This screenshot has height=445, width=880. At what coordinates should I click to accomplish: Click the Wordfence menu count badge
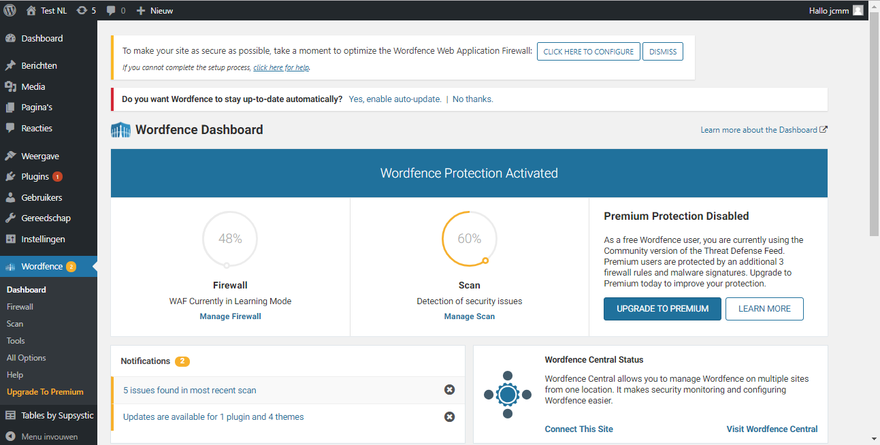coord(71,267)
